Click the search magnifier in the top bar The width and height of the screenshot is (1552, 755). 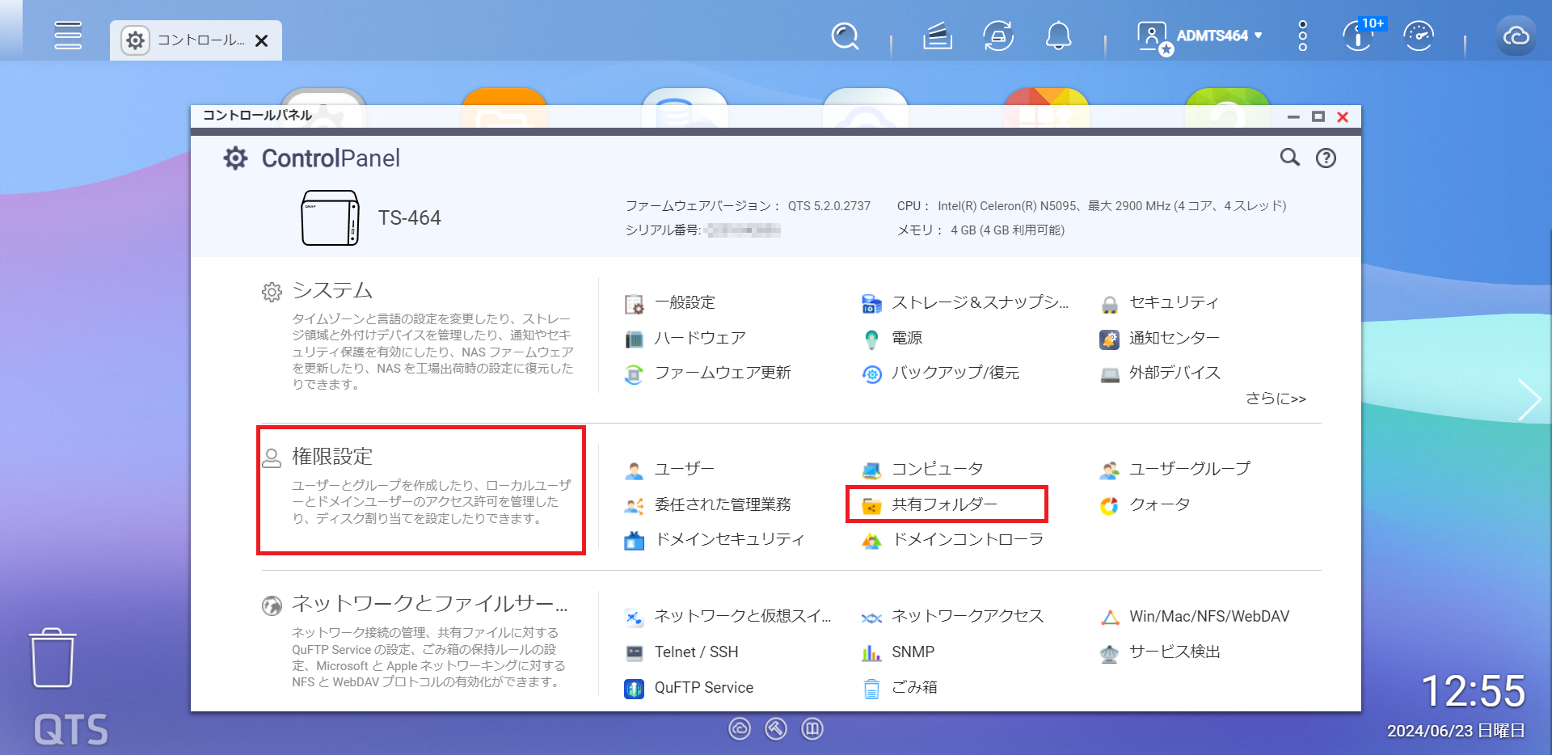click(x=846, y=36)
